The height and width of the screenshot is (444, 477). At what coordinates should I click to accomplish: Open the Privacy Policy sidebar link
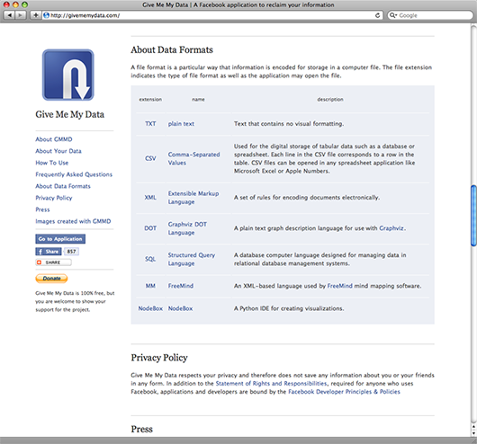tap(54, 198)
